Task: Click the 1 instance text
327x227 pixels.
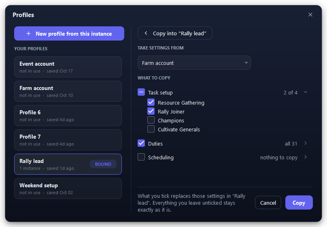Action: 30,168
